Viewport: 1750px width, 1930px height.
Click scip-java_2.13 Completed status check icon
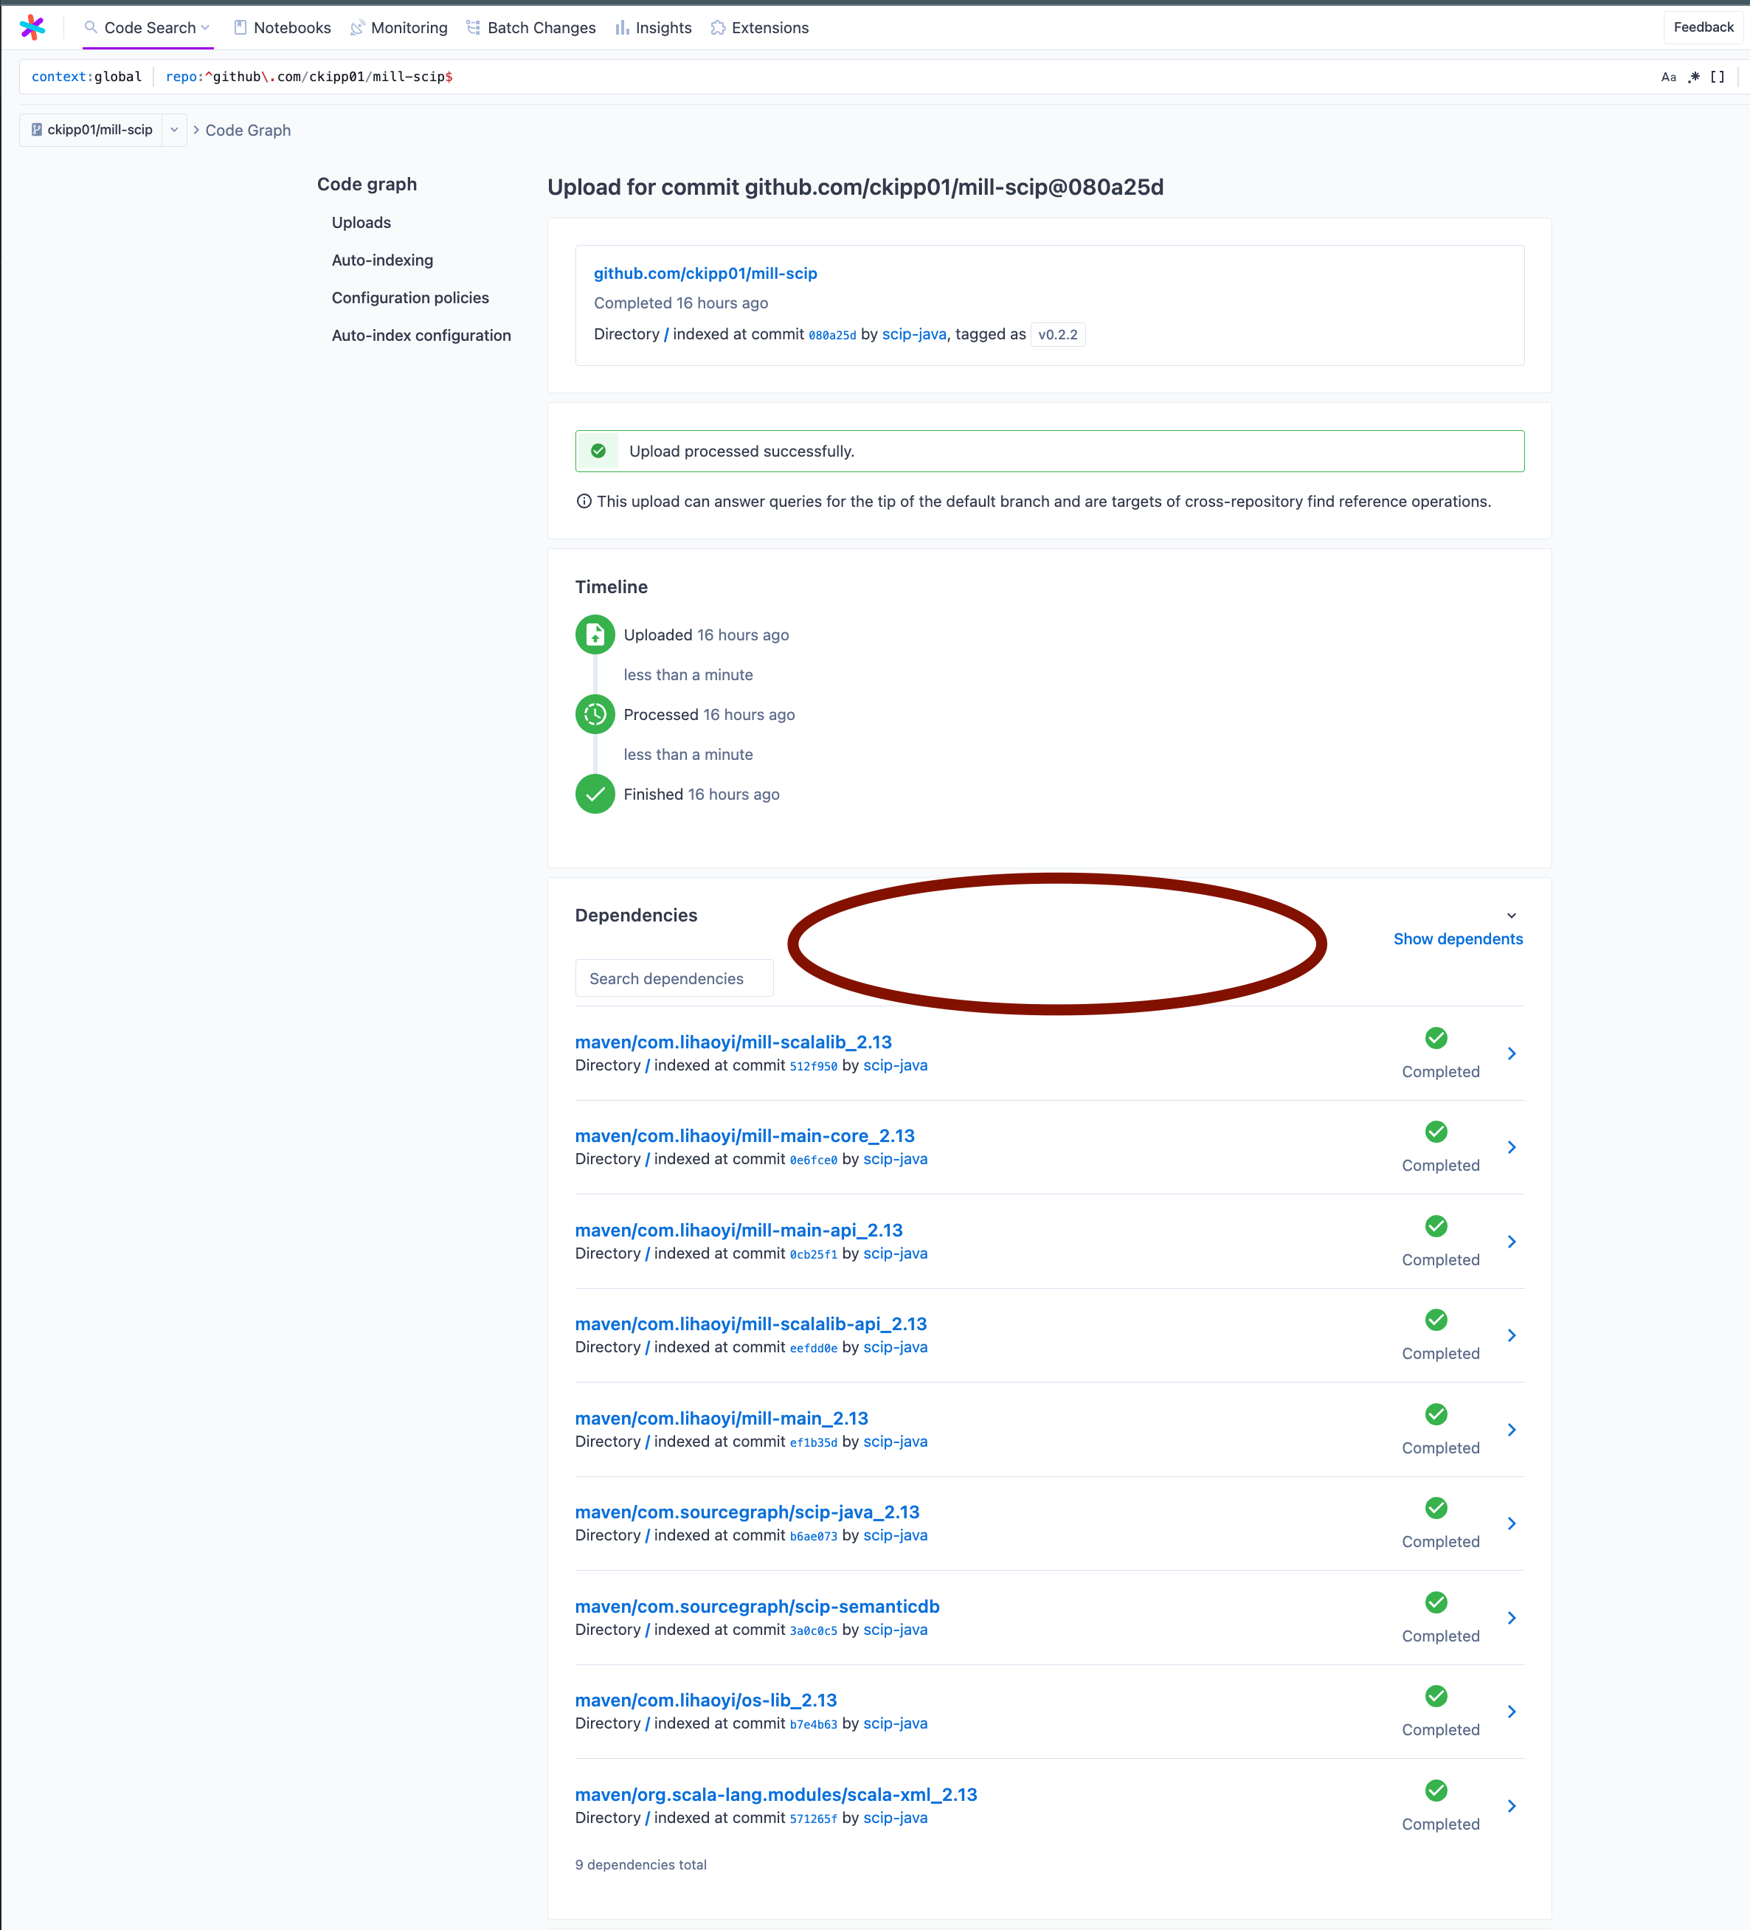[1435, 1507]
